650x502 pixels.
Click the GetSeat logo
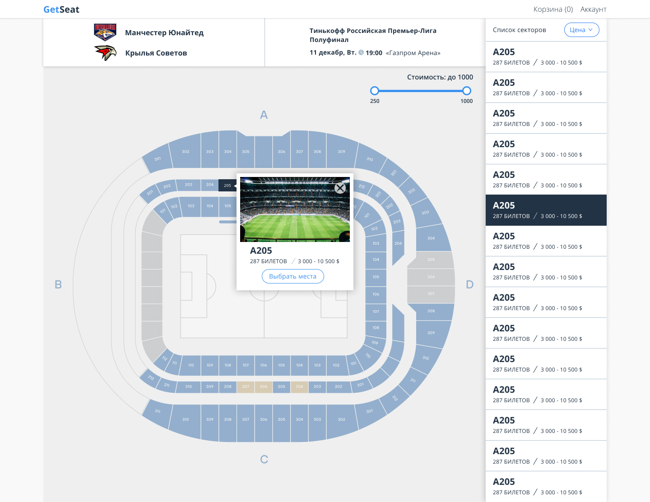point(61,9)
